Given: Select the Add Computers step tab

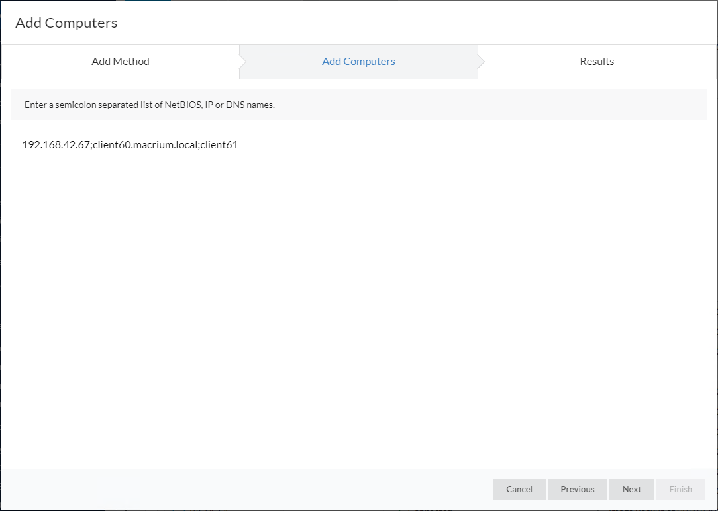Looking at the screenshot, I should click(x=358, y=62).
